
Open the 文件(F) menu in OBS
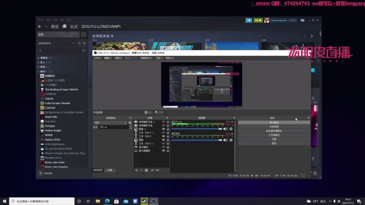98,58
